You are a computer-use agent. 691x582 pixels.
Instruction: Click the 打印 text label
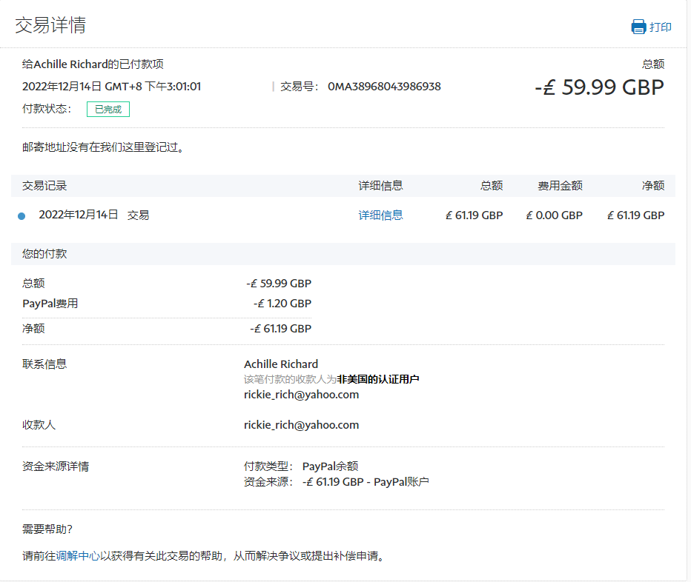[661, 27]
